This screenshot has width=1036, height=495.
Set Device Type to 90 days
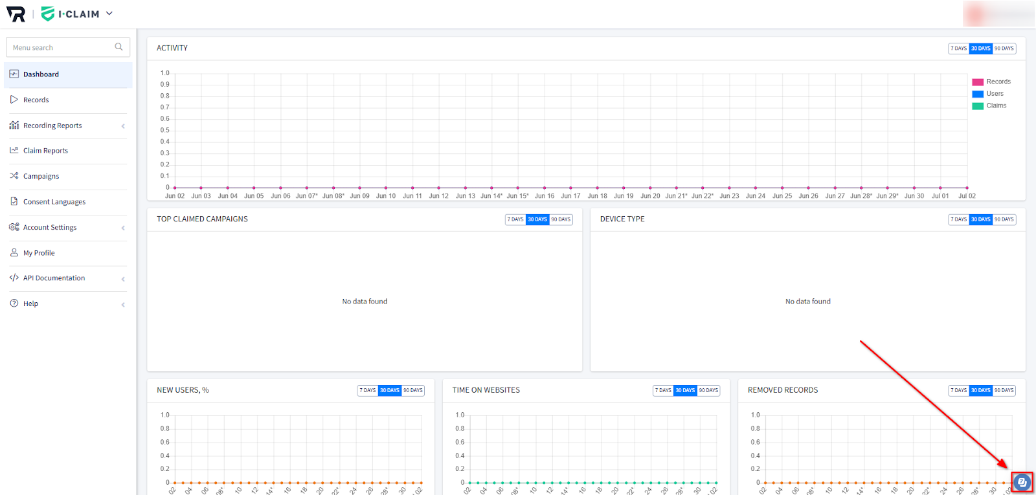(1004, 219)
